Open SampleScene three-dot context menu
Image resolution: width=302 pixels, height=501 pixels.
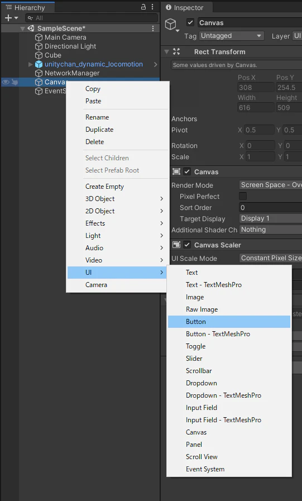tap(154, 28)
